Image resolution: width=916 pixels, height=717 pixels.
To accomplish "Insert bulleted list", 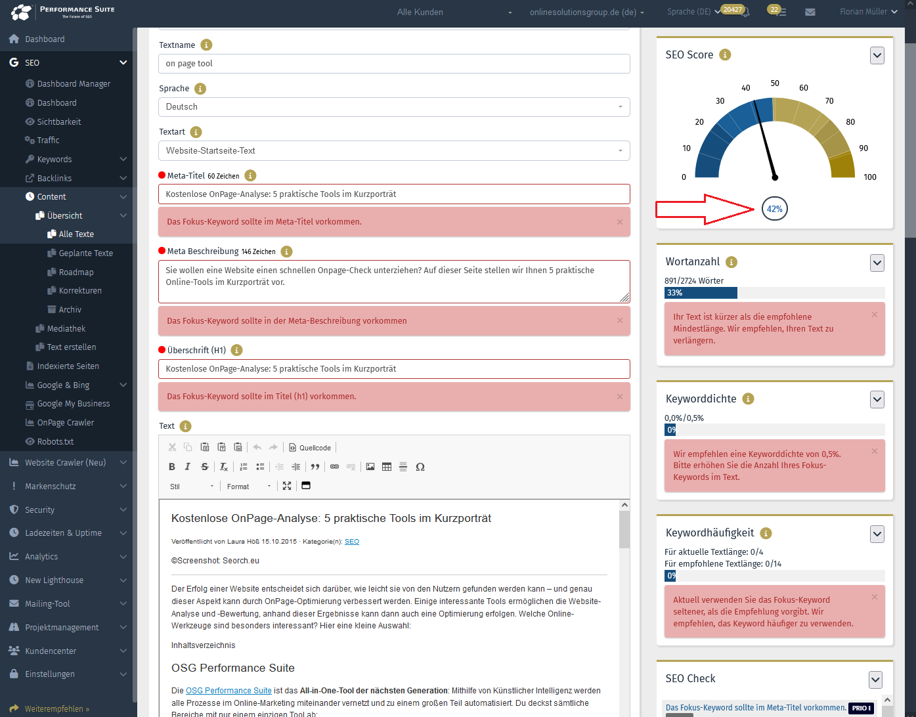I will click(260, 467).
